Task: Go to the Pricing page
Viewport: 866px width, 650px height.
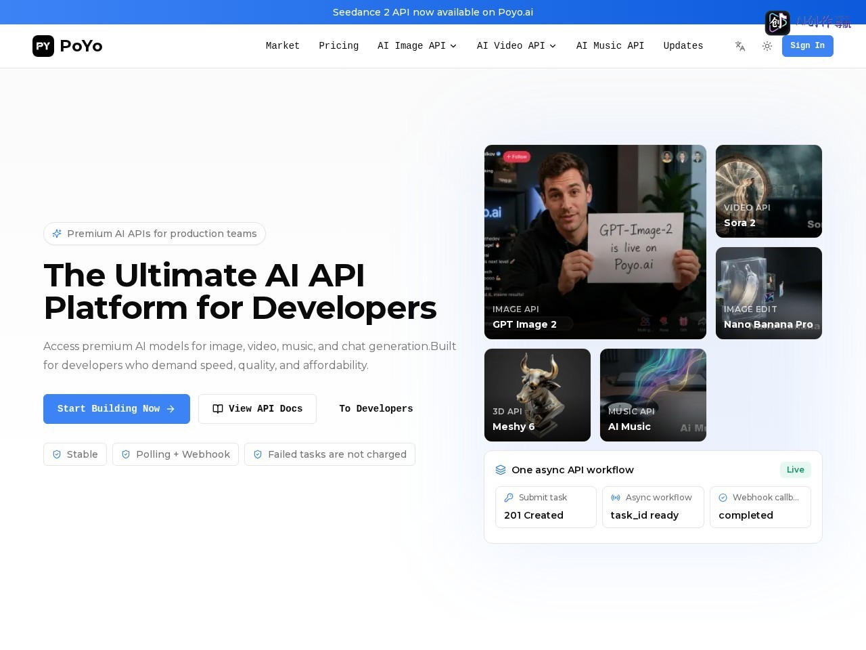Action: [339, 46]
